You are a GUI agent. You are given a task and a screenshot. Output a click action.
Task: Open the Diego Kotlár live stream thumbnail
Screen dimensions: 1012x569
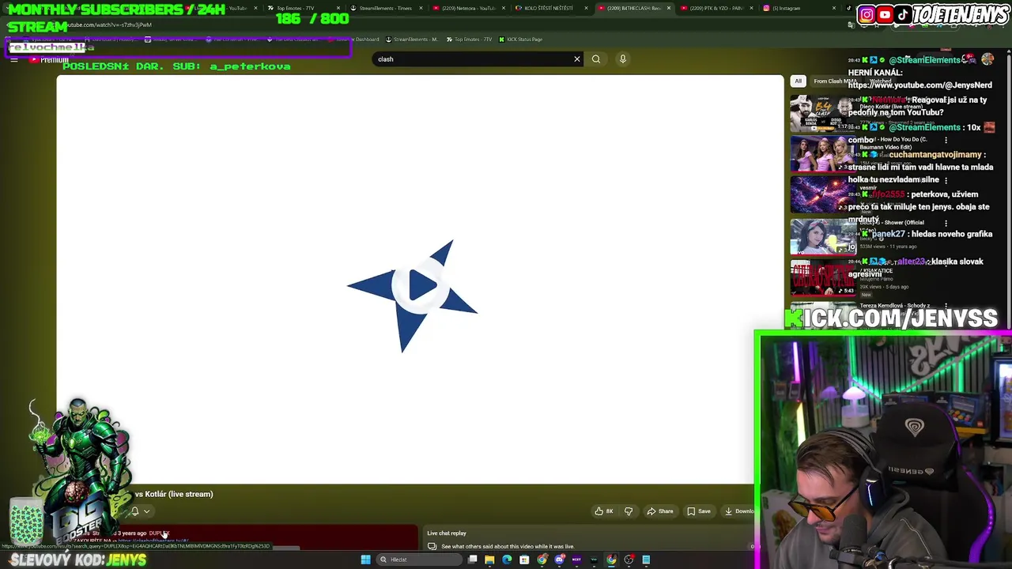[x=823, y=114]
